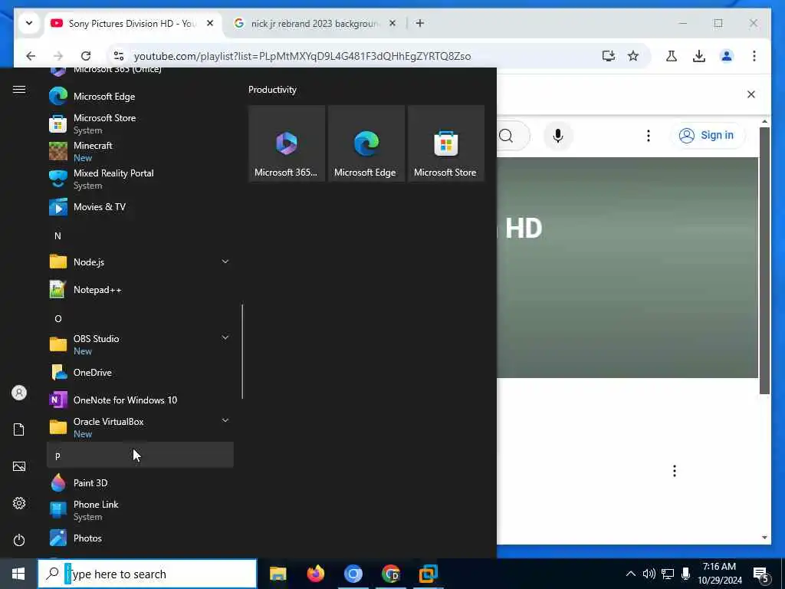
Task: Open the Microsoft Store productivity tile
Action: (446, 143)
